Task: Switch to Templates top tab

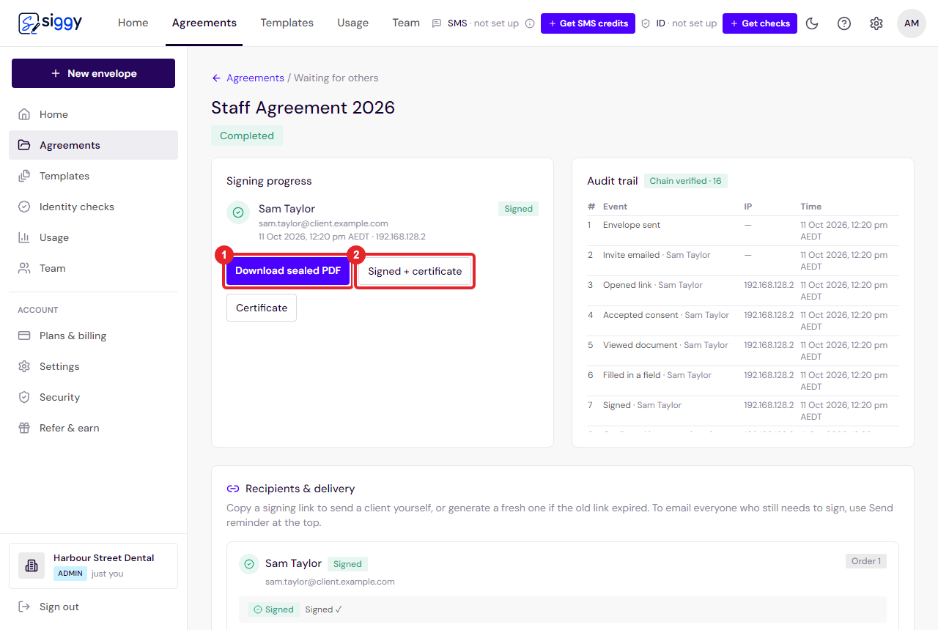Action: click(287, 23)
